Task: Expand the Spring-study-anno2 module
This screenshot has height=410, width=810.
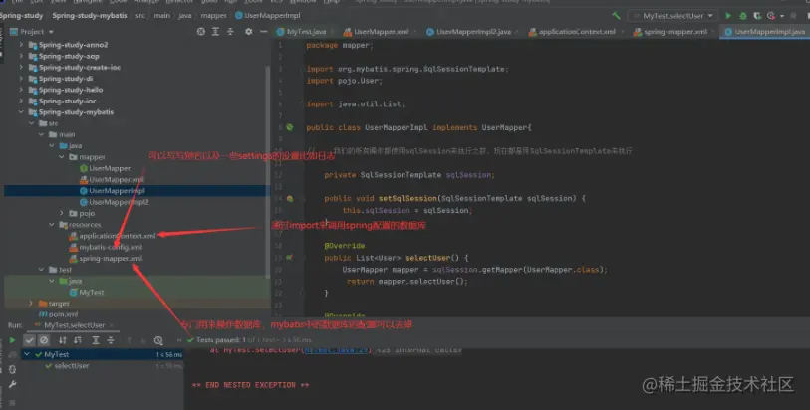Action: tap(21, 45)
